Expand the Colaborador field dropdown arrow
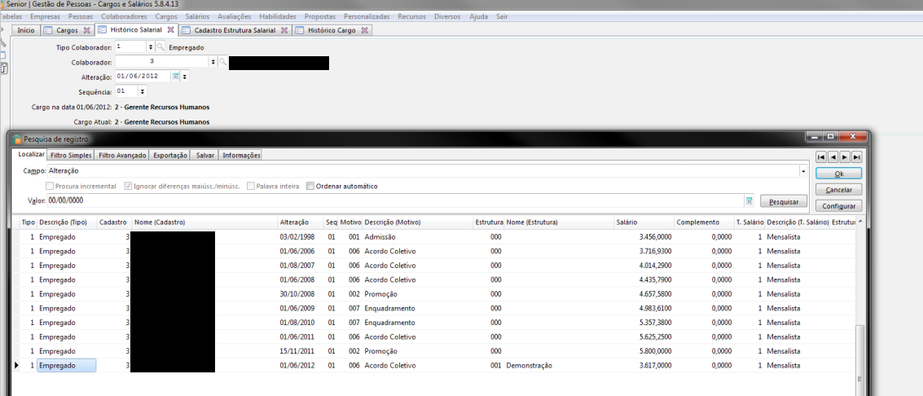This screenshot has height=396, width=923. coord(213,62)
